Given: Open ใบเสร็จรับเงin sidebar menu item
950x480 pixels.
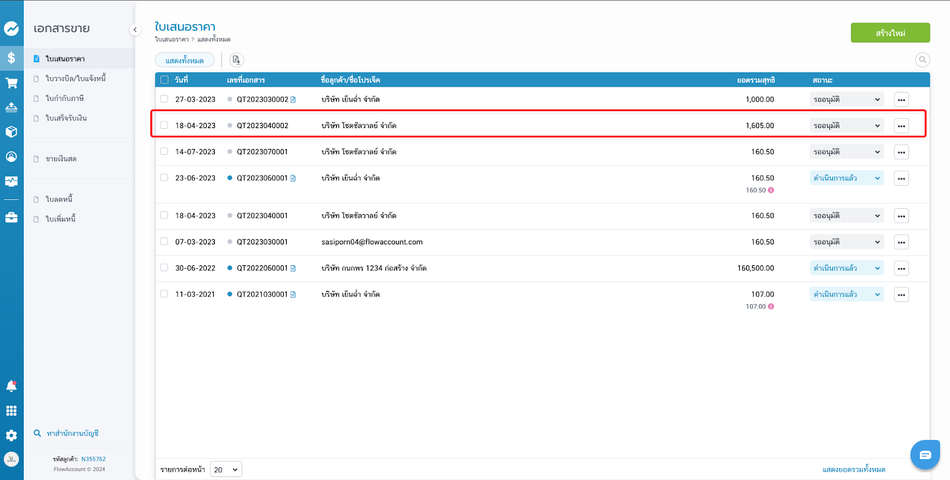Looking at the screenshot, I should click(66, 118).
